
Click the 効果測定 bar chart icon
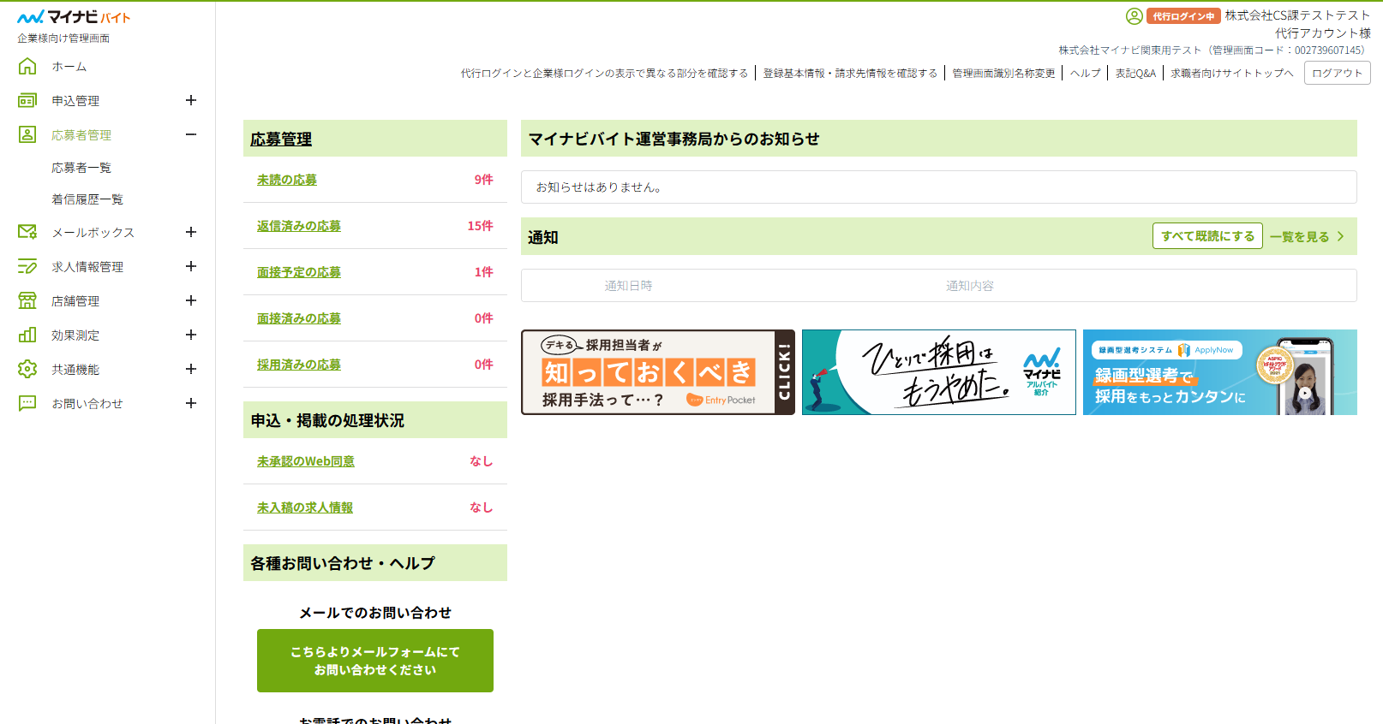[27, 335]
